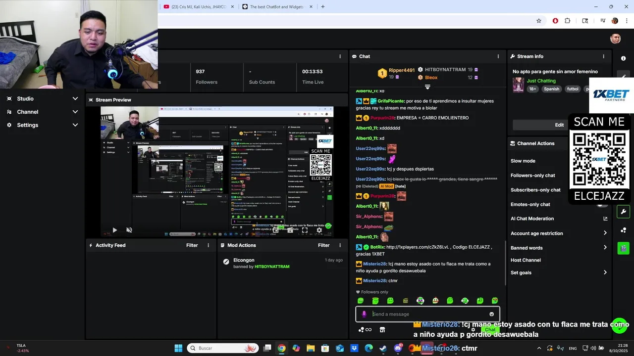This screenshot has width=634, height=356.
Task: Switch to The best ChatBot and Widgets tab
Action: click(277, 6)
